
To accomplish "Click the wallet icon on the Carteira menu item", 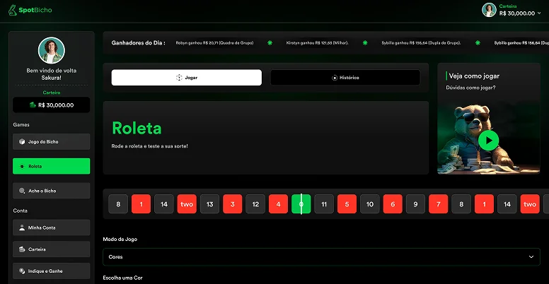I will (x=22, y=249).
